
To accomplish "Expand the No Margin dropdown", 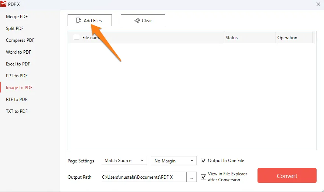I will pyautogui.click(x=174, y=161).
